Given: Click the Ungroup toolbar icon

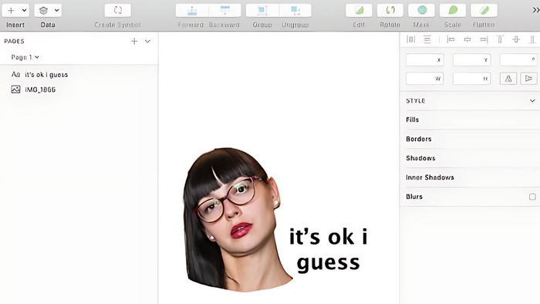Looking at the screenshot, I should [x=295, y=10].
